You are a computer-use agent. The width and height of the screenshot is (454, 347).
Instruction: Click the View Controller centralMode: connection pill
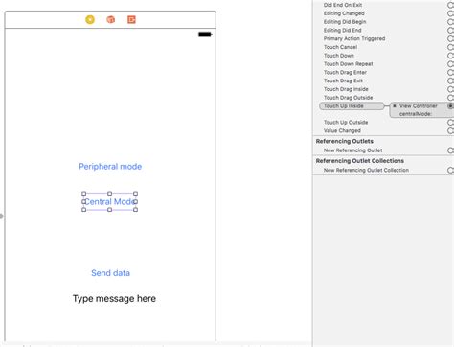[x=421, y=110]
